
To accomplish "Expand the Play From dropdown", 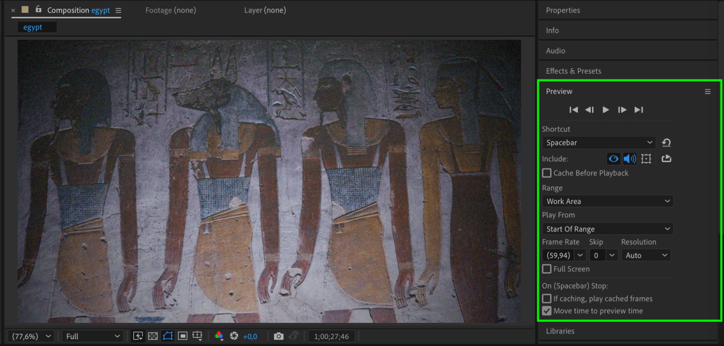I will pyautogui.click(x=607, y=229).
